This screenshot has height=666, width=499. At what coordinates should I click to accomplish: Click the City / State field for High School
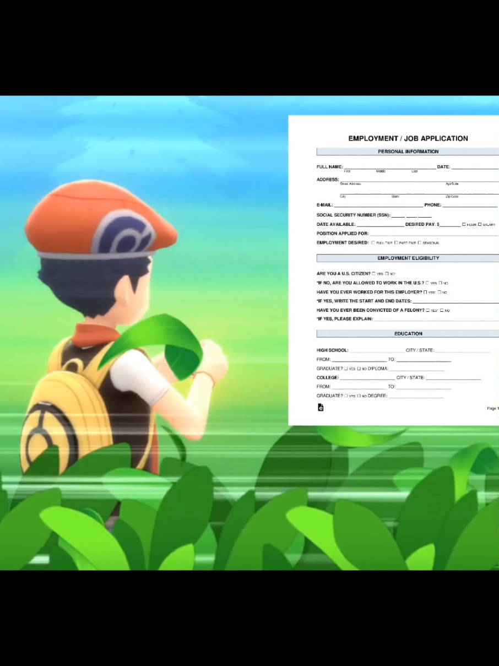point(463,350)
